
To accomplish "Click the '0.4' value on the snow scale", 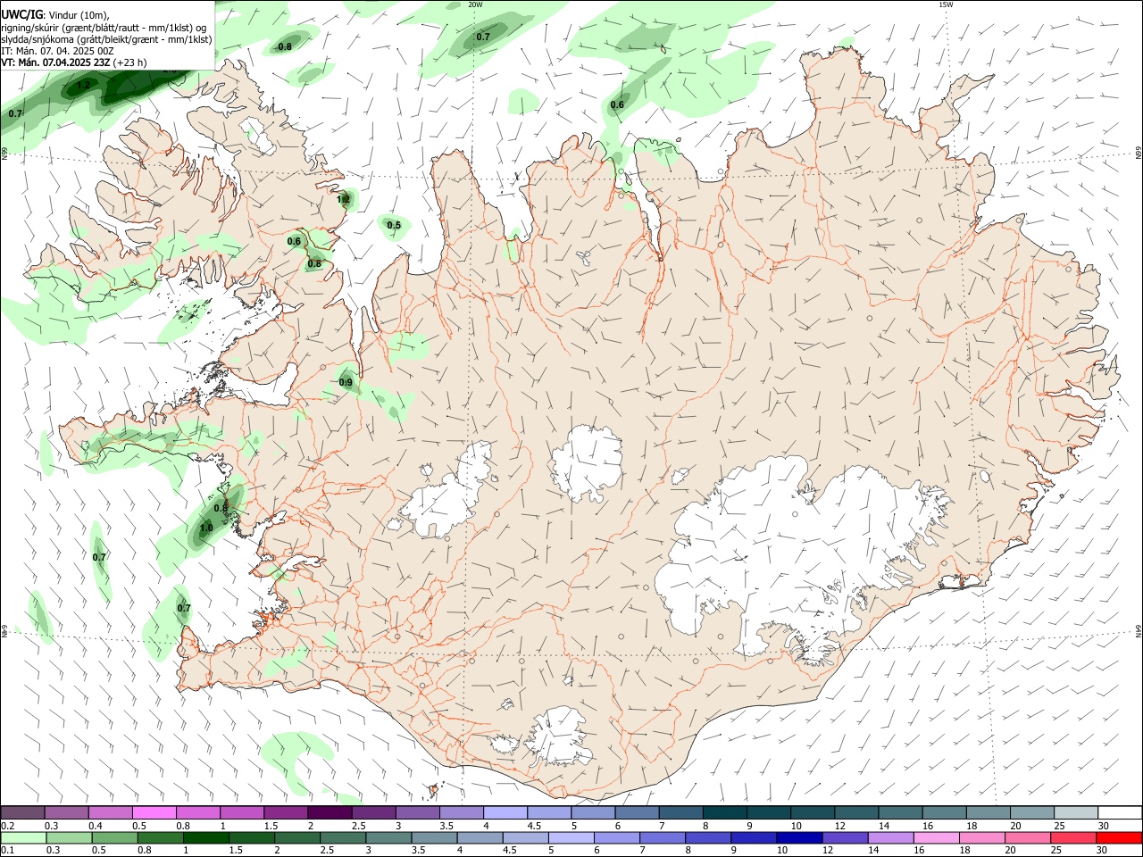I will click(96, 826).
